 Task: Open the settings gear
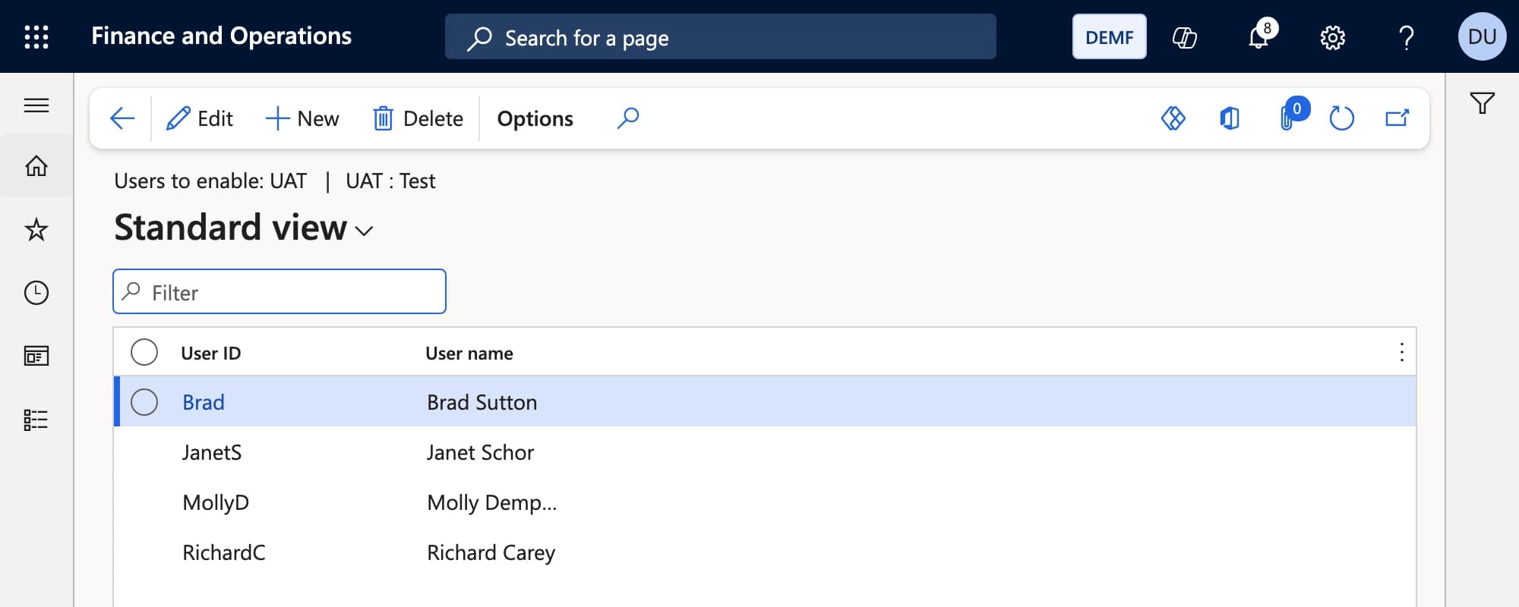tap(1332, 36)
